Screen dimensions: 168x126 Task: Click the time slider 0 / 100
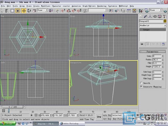pos(13,107)
